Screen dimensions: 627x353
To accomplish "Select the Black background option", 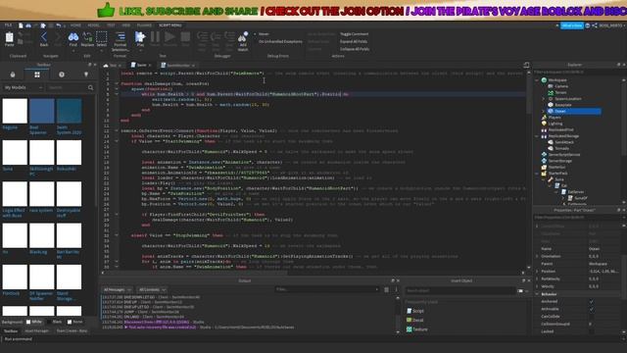I will (x=55, y=322).
